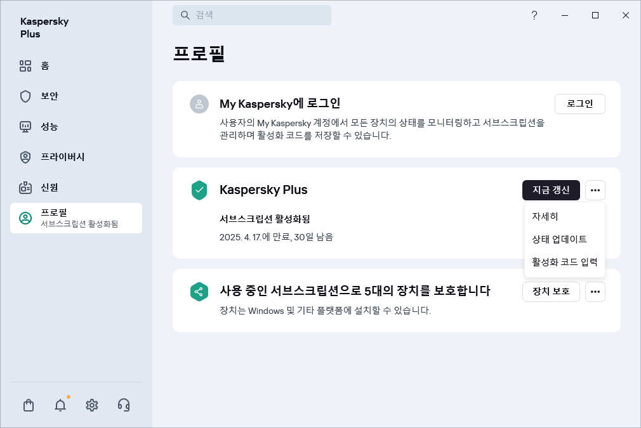Image resolution: width=641 pixels, height=428 pixels.
Task: Open the notifications bell icon
Action: pos(60,405)
